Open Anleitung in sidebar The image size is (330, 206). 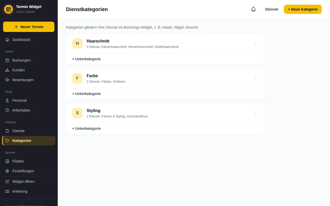[x=29, y=191]
